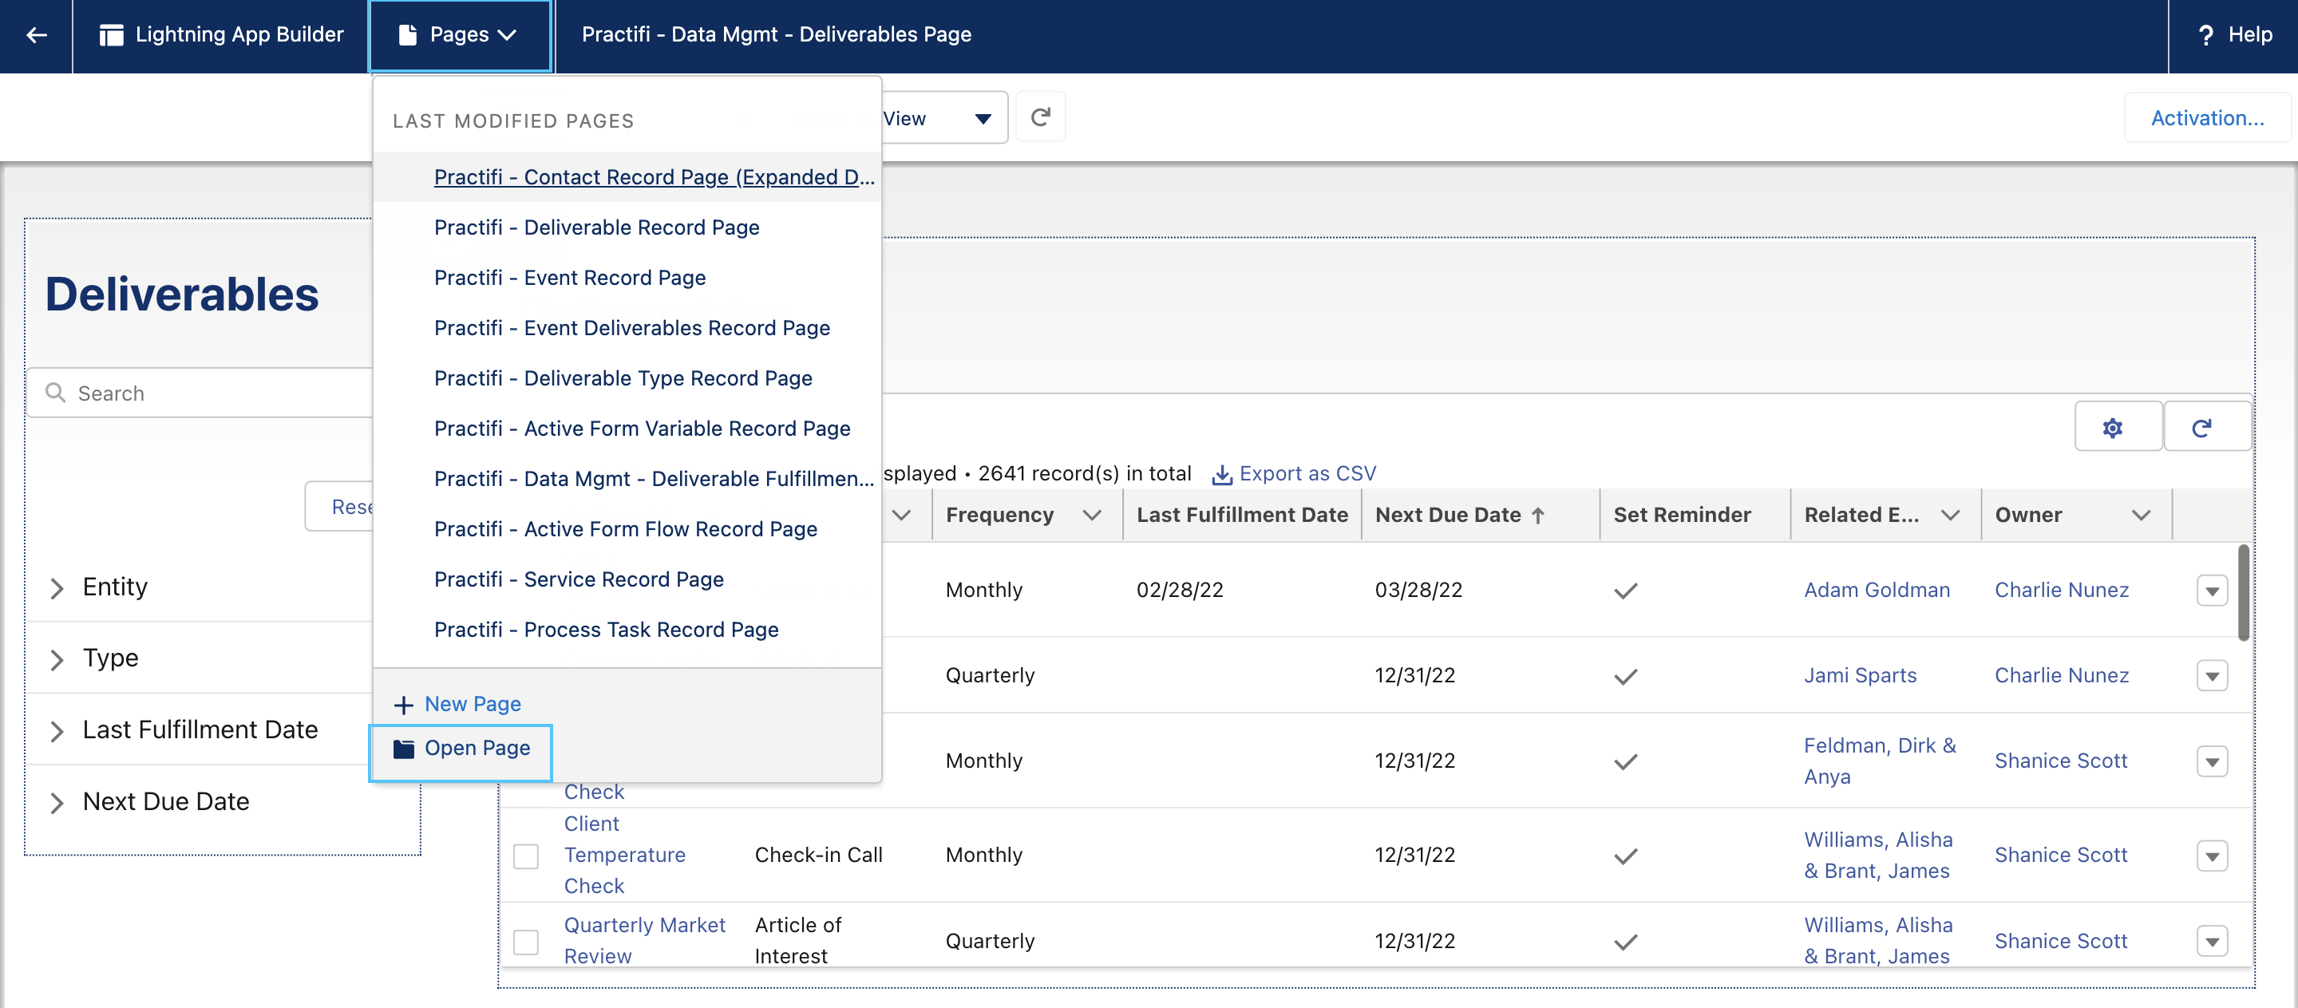Expand the Last Fulfillment Date filter
Screen dimensions: 2298x1008
pos(56,730)
